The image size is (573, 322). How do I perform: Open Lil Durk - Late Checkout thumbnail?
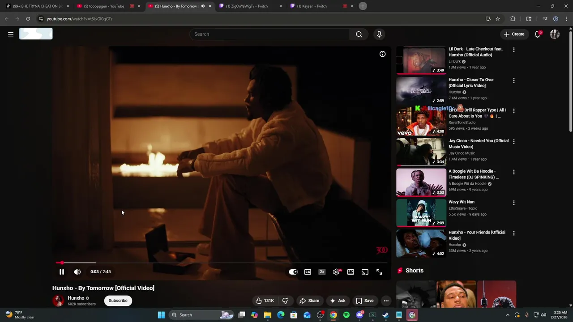click(x=421, y=60)
